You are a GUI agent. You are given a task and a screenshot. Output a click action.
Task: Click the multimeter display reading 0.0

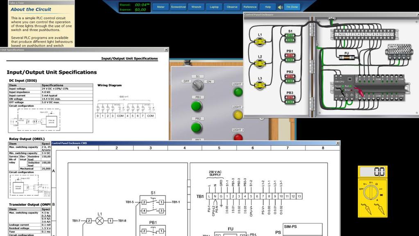click(x=372, y=172)
